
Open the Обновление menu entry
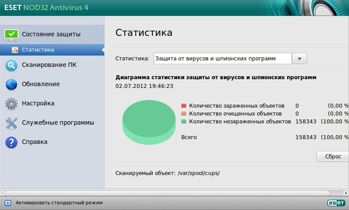point(41,84)
